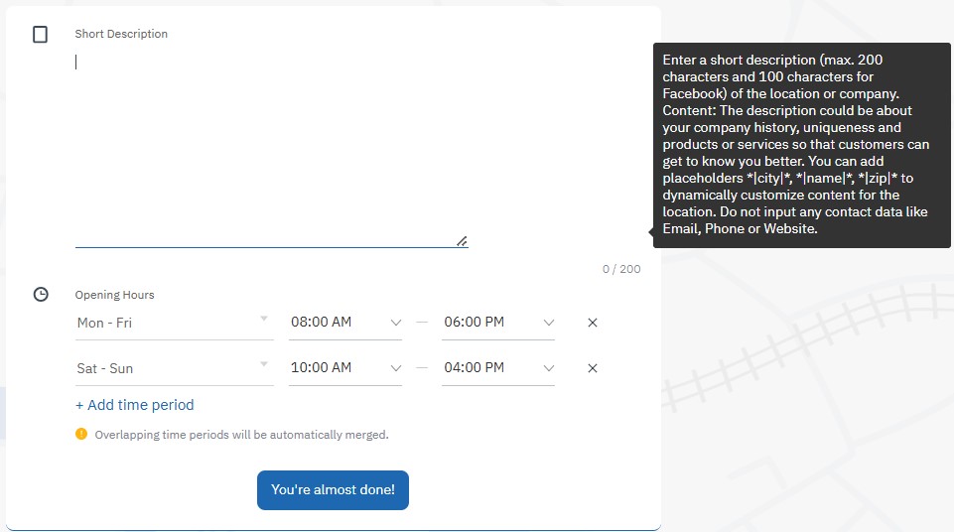Screen dimensions: 954x532
Task: Click the 0 / 200 character counter
Action: pyautogui.click(x=621, y=269)
